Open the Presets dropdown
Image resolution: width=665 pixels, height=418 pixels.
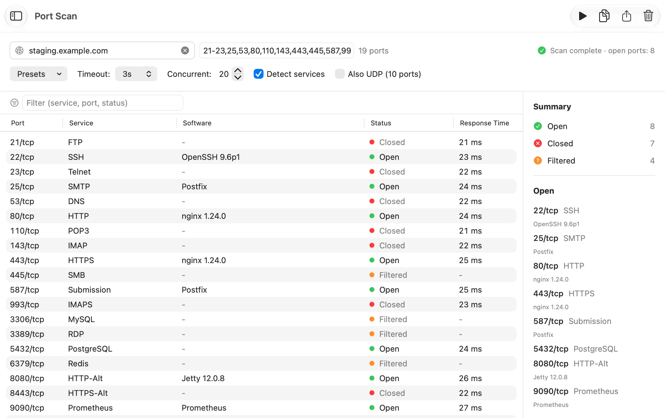click(38, 74)
